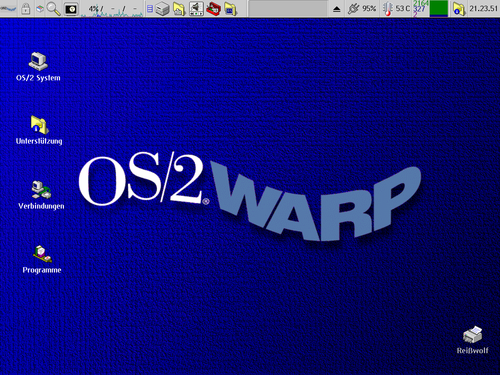Click the Reißwolf label text
Screen dimensions: 500x375
tap(472, 351)
